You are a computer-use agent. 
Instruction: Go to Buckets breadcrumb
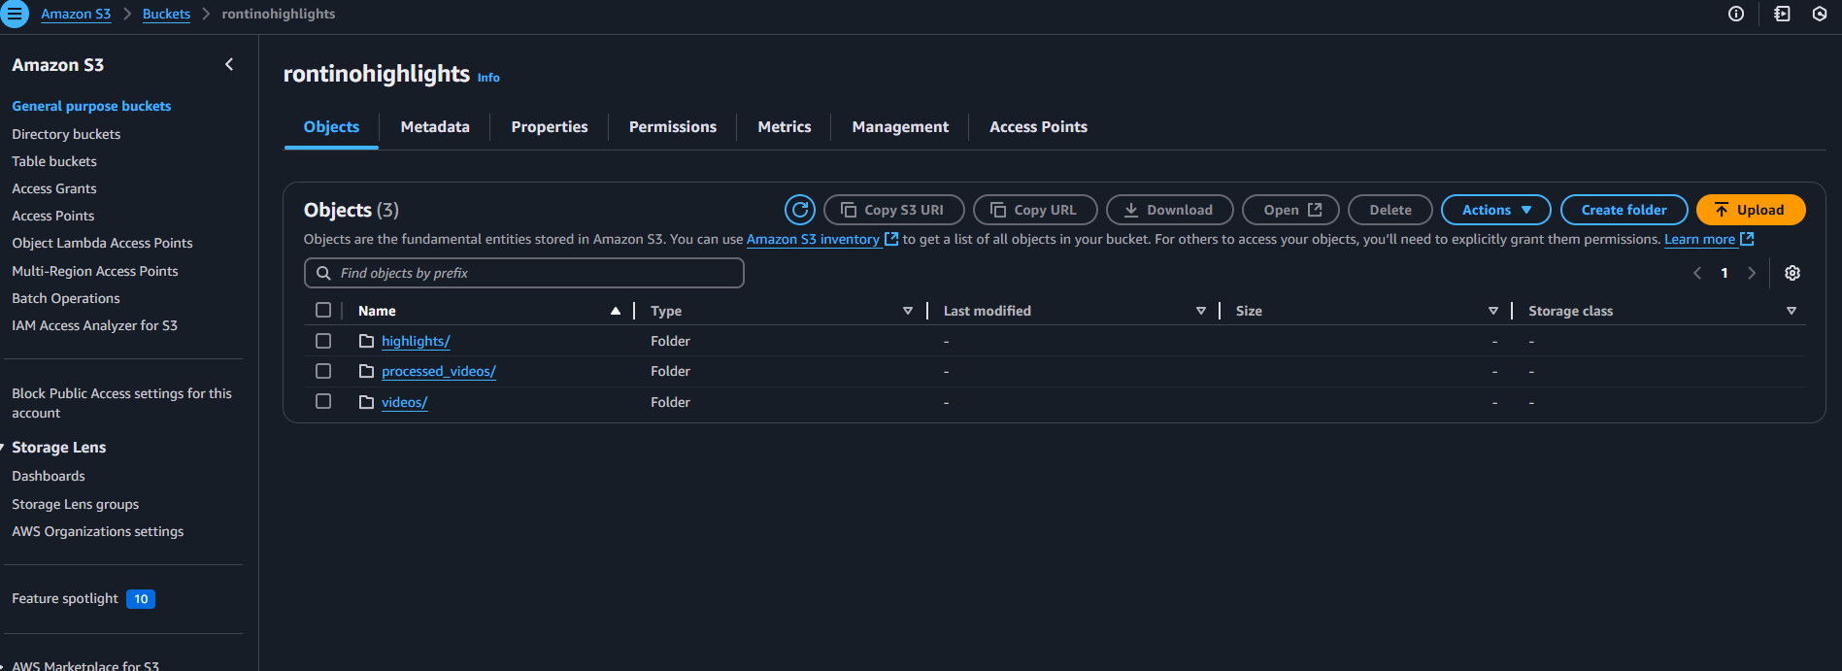[166, 15]
